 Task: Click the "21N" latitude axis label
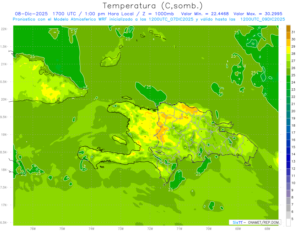click(3, 64)
